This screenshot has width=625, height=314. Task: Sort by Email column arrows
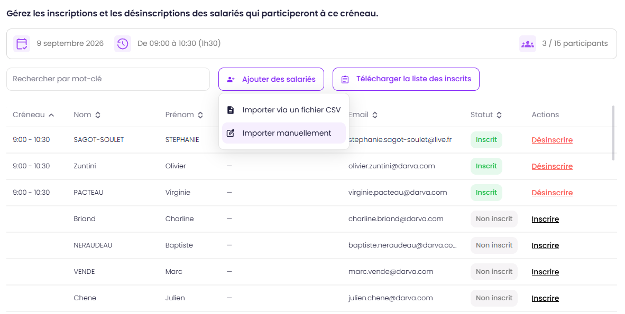(375, 115)
